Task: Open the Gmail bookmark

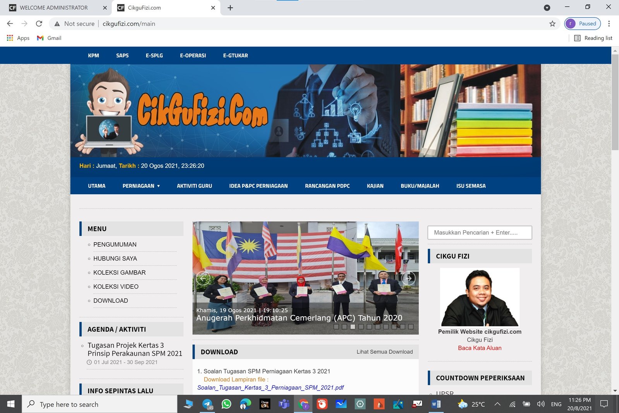Action: coord(49,38)
